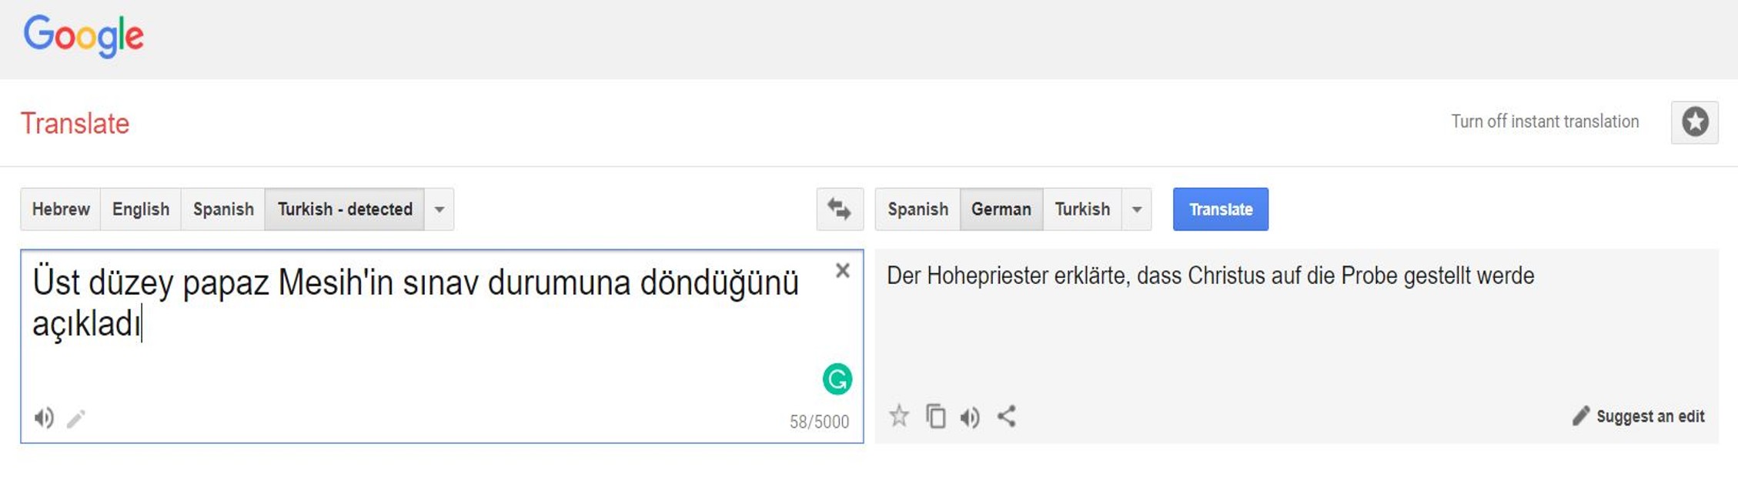Share the translation result
This screenshot has width=1738, height=481.
(x=1007, y=416)
